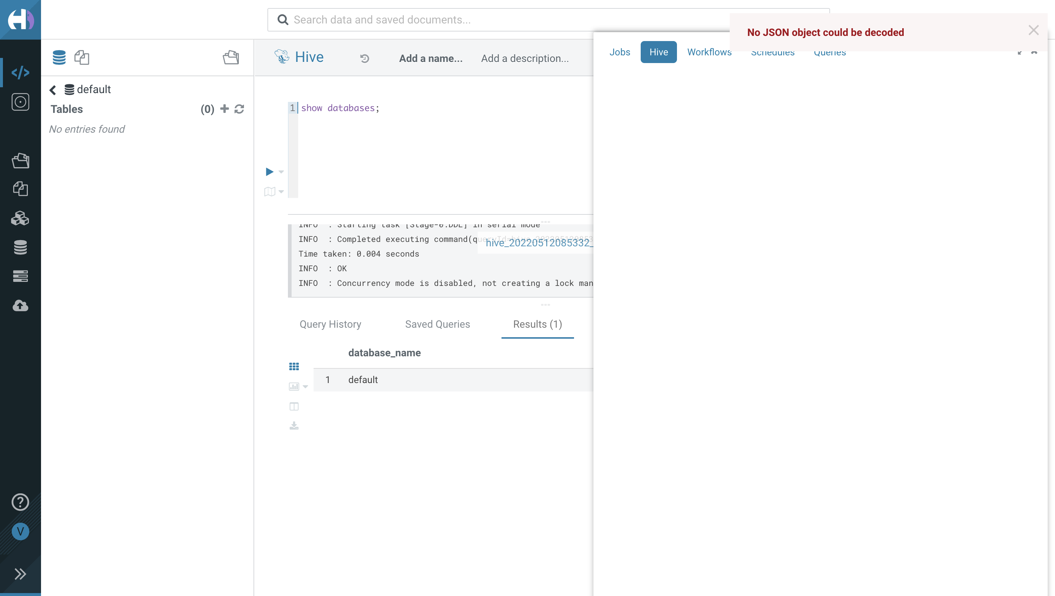Image resolution: width=1055 pixels, height=596 pixels.
Task: Download the query results
Action: [294, 426]
